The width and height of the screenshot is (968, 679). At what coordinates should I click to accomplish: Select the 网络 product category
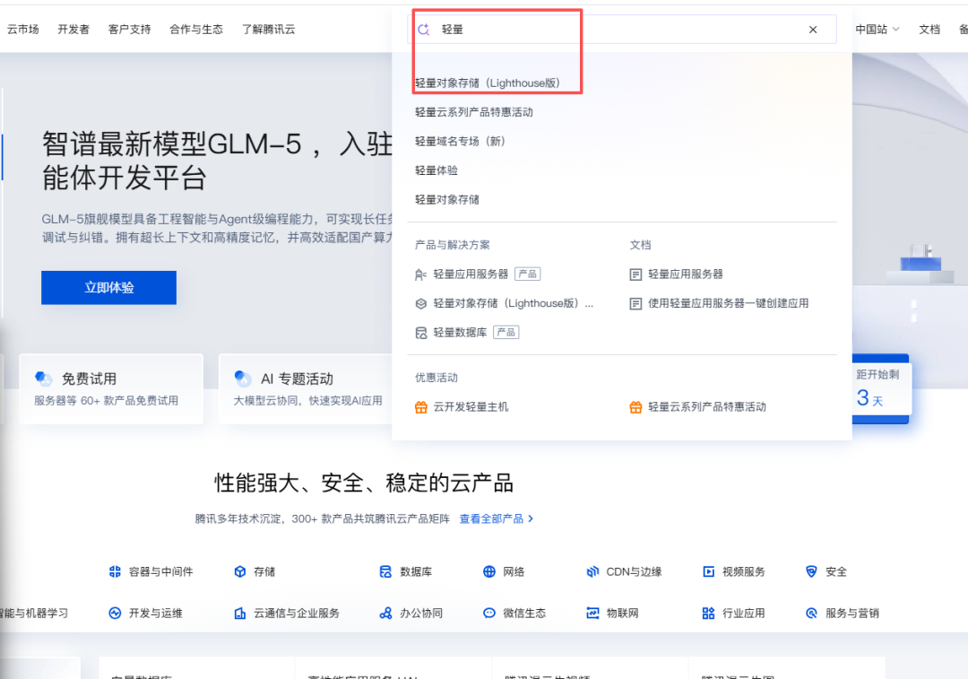504,571
